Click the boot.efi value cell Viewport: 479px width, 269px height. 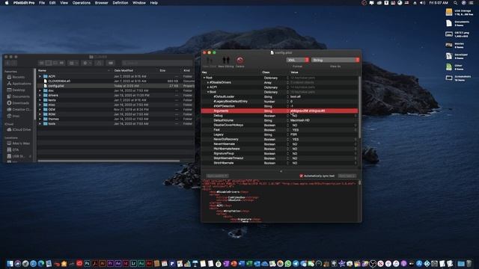(x=296, y=96)
